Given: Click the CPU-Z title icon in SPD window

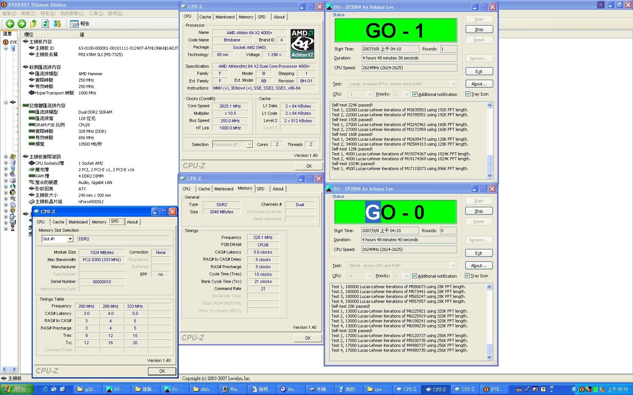Looking at the screenshot, I should pos(37,211).
